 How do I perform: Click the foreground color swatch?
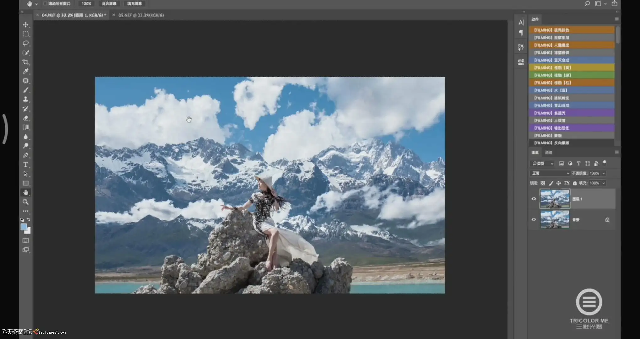coord(24,227)
